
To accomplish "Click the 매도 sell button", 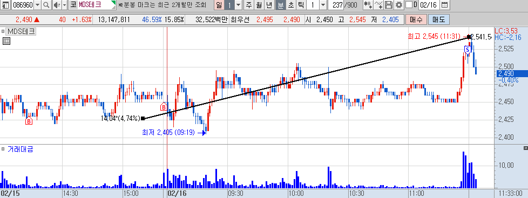I will point(438,20).
